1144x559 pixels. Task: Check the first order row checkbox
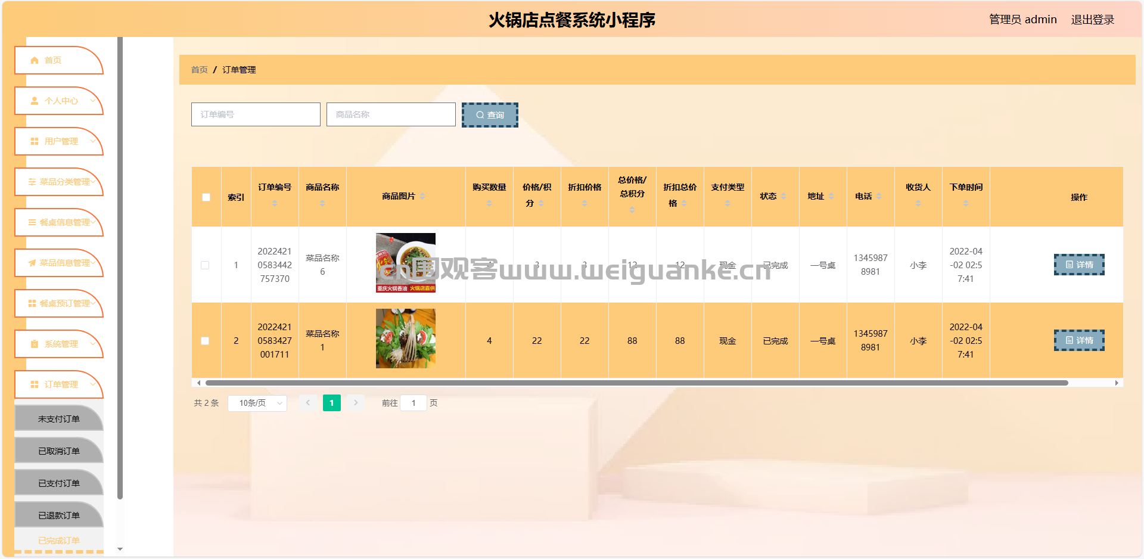click(205, 265)
